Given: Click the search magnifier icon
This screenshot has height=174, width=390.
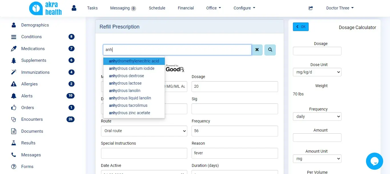Looking at the screenshot, I should pyautogui.click(x=270, y=50).
